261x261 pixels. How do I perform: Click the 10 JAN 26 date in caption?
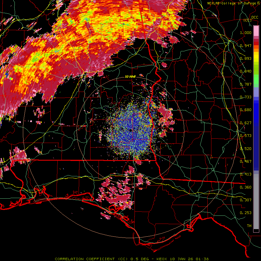182,259
